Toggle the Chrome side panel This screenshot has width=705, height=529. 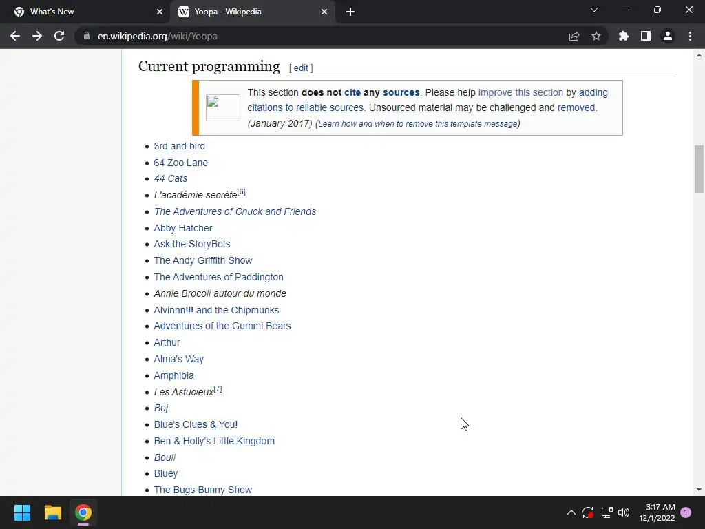click(646, 36)
